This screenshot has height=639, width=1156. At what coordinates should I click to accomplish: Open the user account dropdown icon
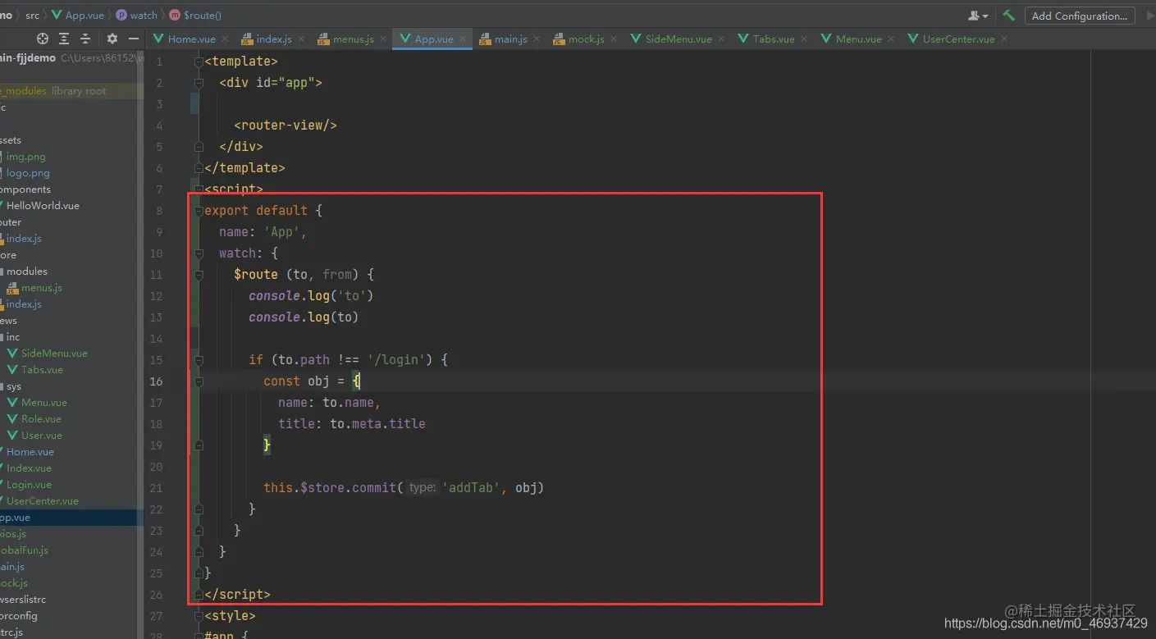978,16
